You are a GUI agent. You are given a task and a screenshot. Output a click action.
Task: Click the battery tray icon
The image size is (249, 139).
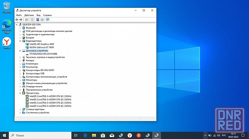[x=210, y=135]
